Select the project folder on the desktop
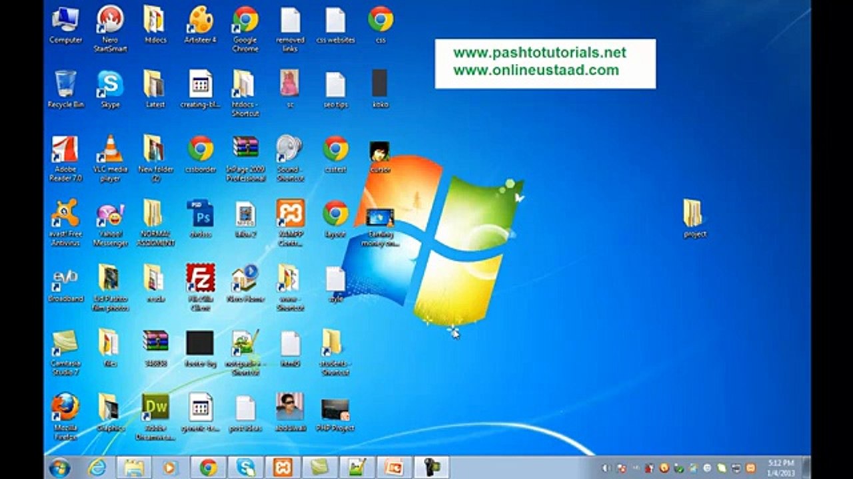The image size is (853, 479). coord(694,219)
